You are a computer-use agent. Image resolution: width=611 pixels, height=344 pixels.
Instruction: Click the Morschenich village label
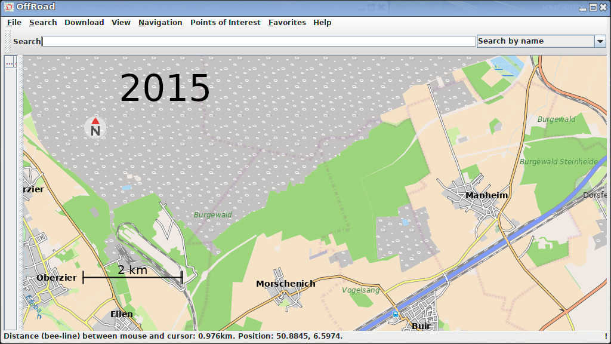pyautogui.click(x=285, y=284)
